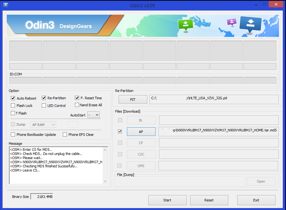This screenshot has height=210, width=286.
Task: Minimize the Odin3 window
Action: 256,4
